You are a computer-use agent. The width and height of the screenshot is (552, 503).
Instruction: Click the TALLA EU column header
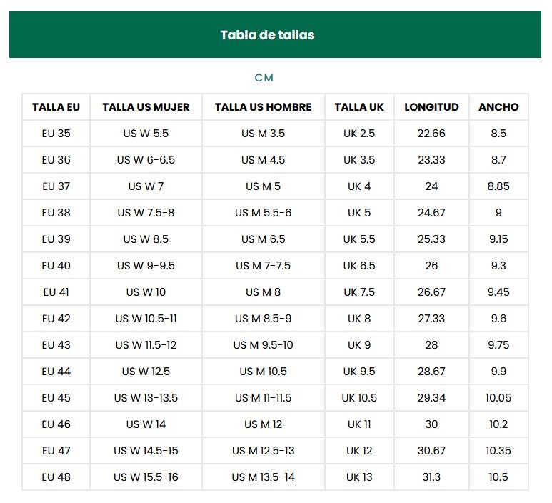point(56,107)
